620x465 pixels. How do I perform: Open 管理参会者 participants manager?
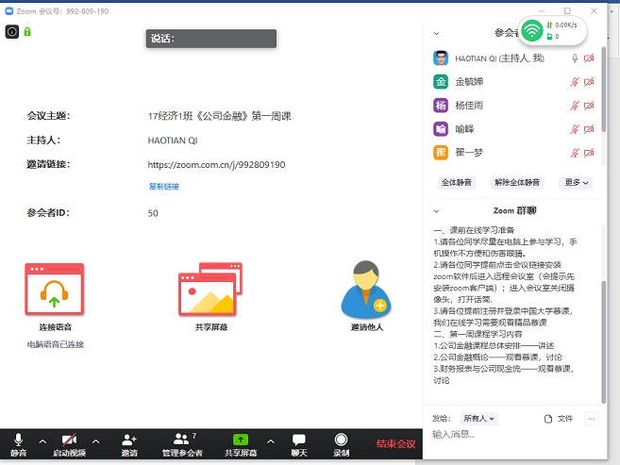[x=181, y=441]
